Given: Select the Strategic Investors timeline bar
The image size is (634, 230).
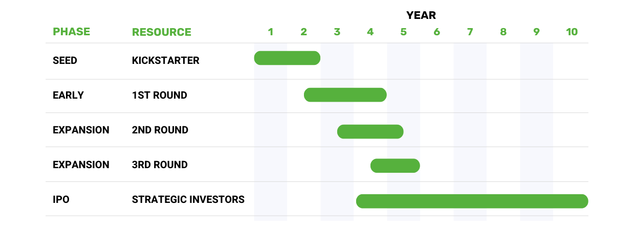Looking at the screenshot, I should click(472, 201).
